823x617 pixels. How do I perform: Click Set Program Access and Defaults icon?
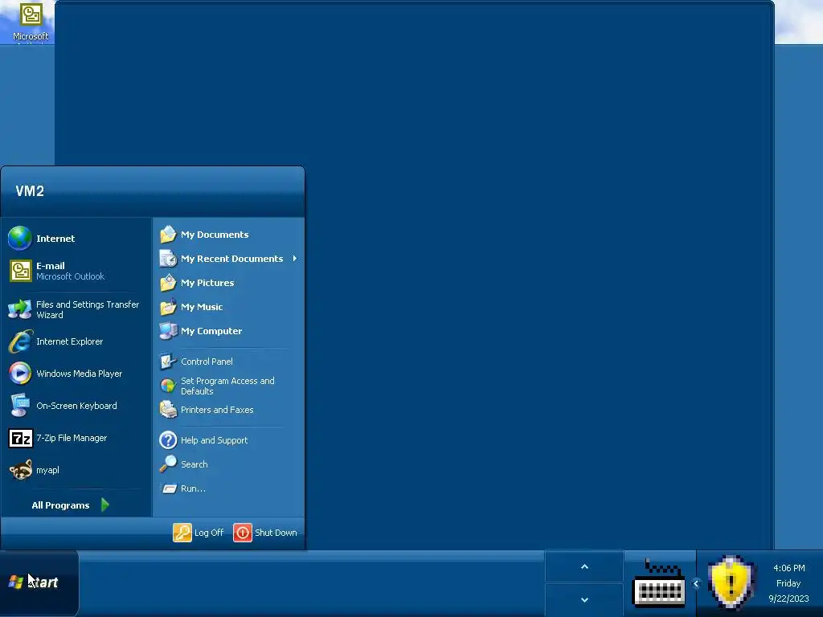[x=168, y=386]
